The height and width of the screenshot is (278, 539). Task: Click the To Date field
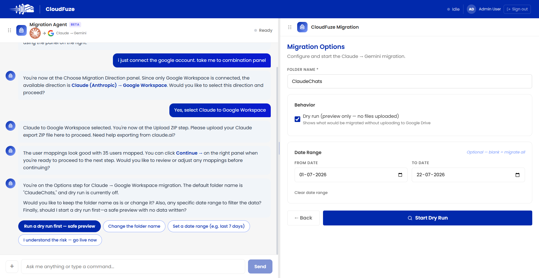pyautogui.click(x=468, y=175)
